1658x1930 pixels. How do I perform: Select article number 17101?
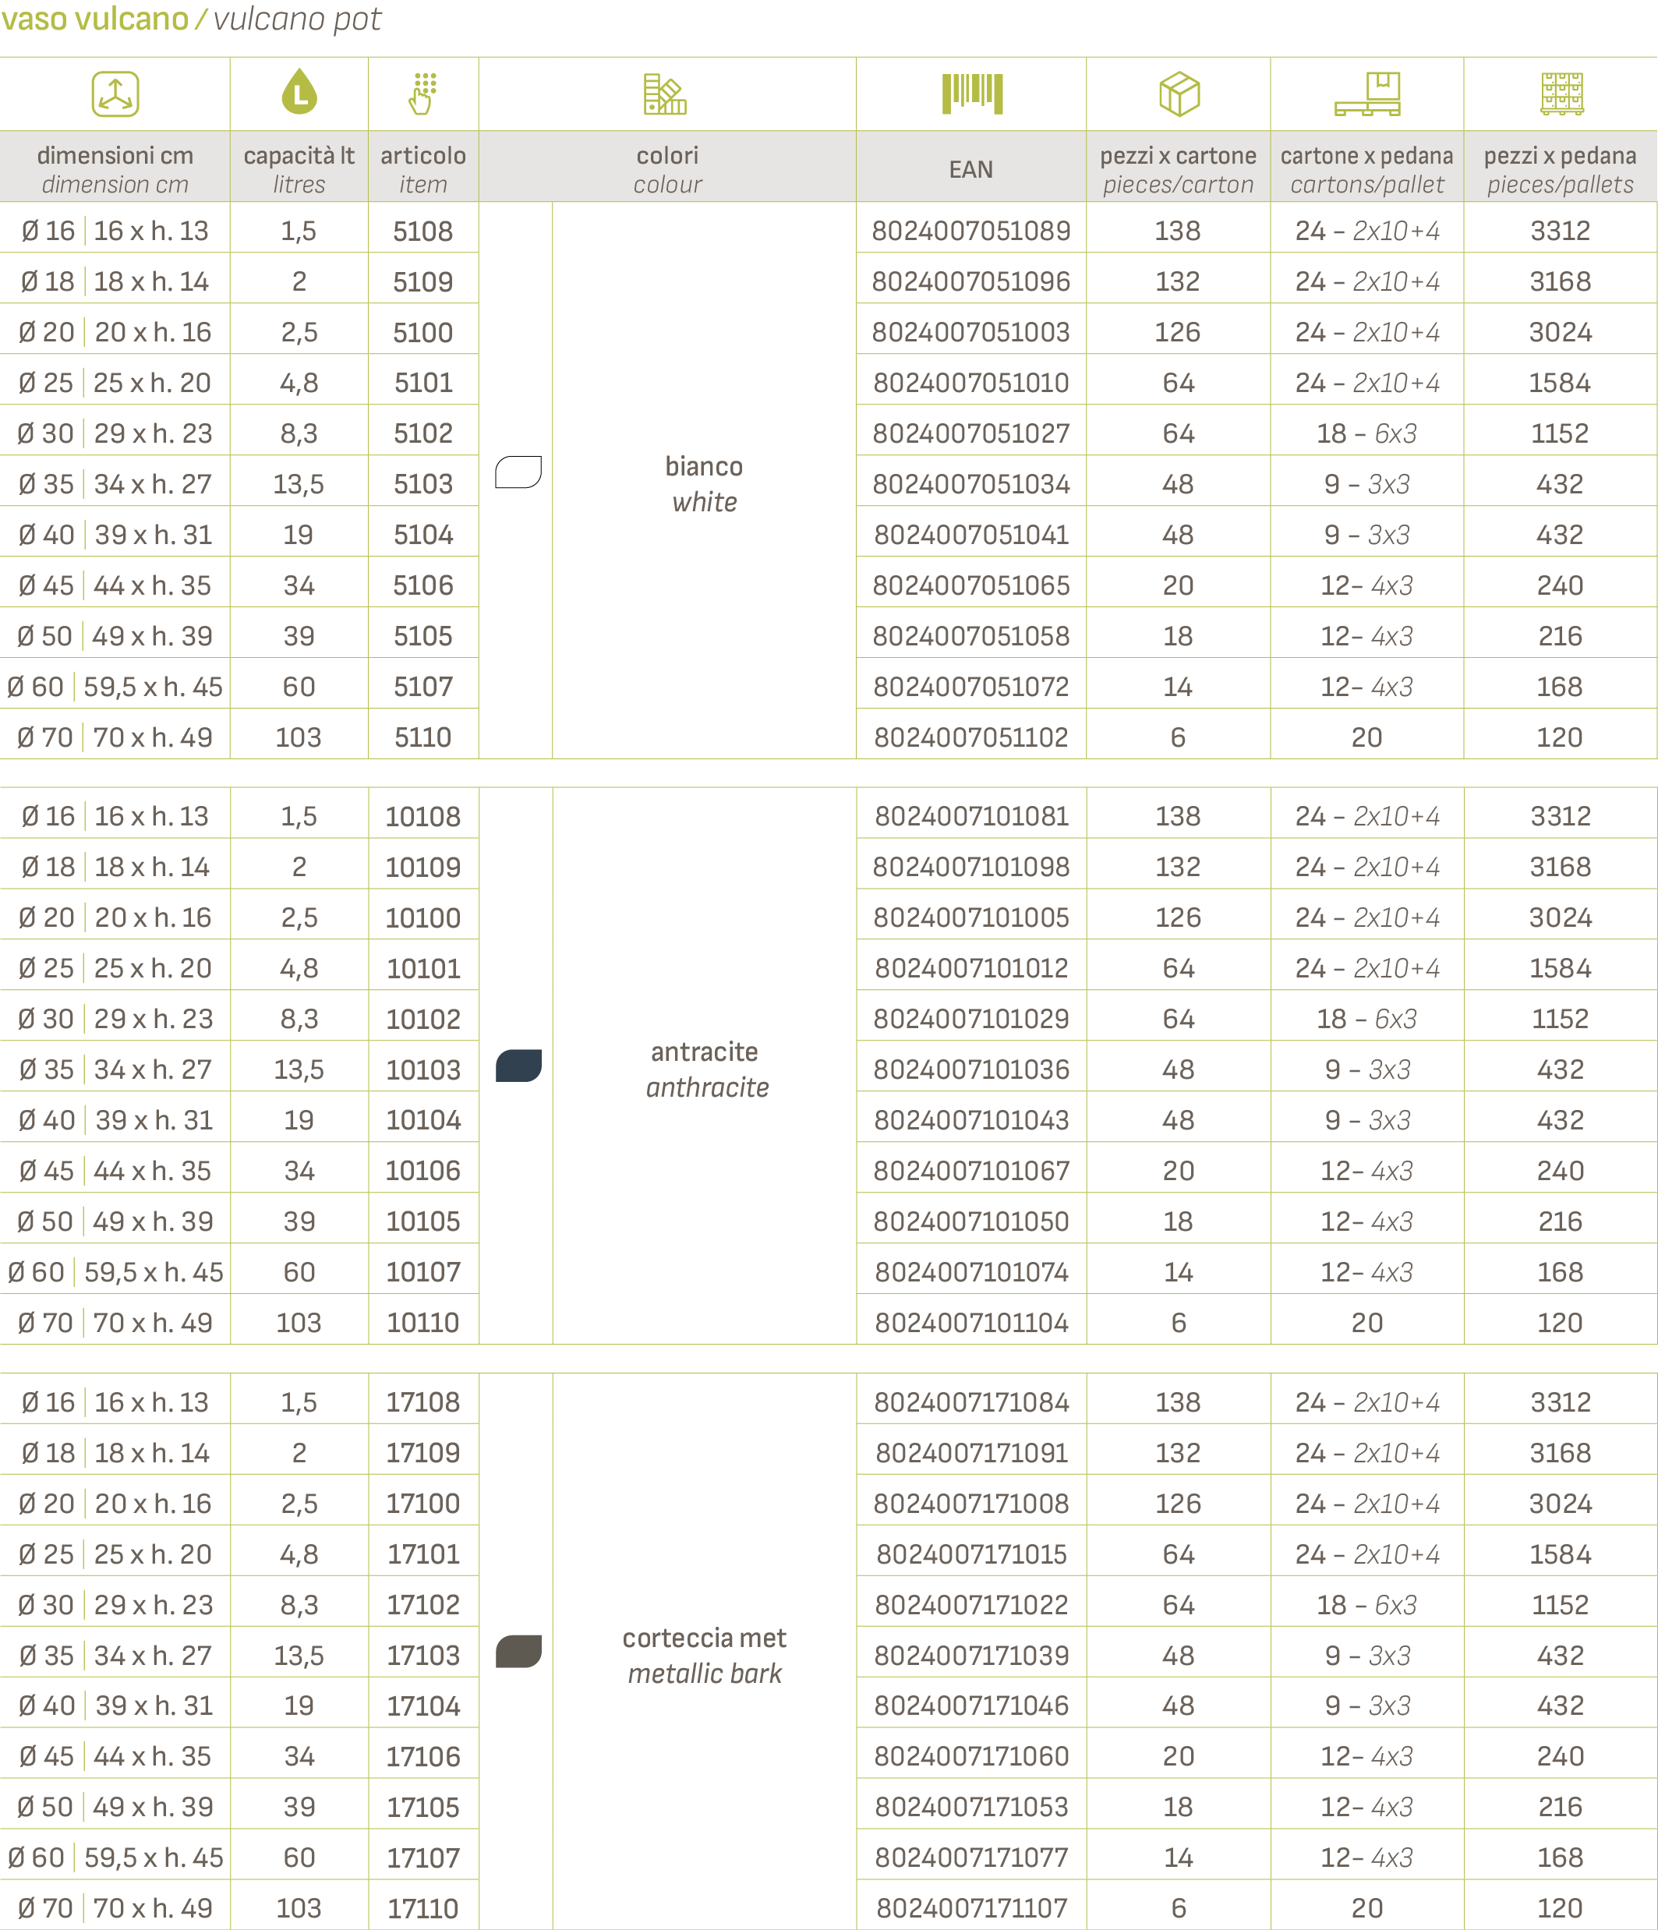[x=423, y=1554]
